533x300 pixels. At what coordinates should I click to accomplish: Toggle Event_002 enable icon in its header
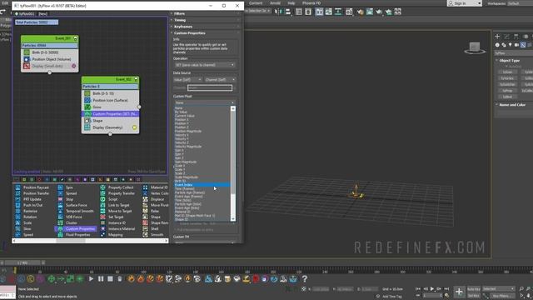pyautogui.click(x=136, y=79)
